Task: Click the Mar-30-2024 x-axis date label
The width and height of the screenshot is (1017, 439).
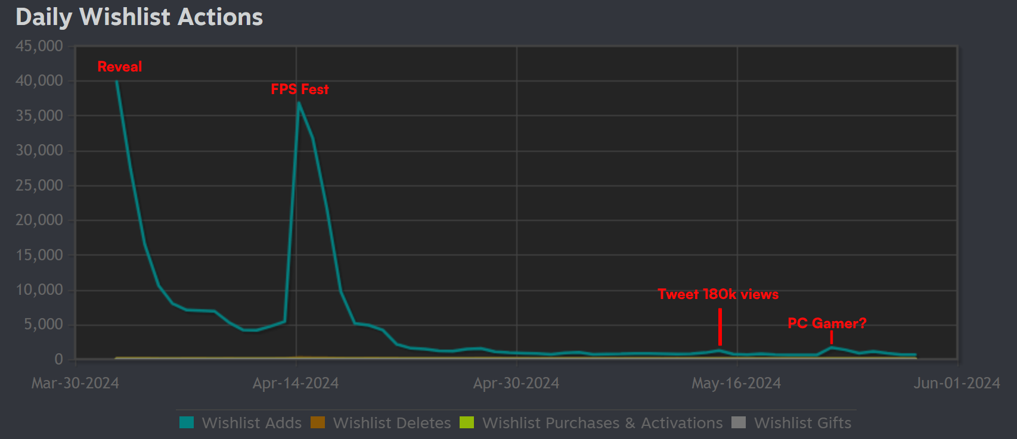Action: tap(75, 383)
